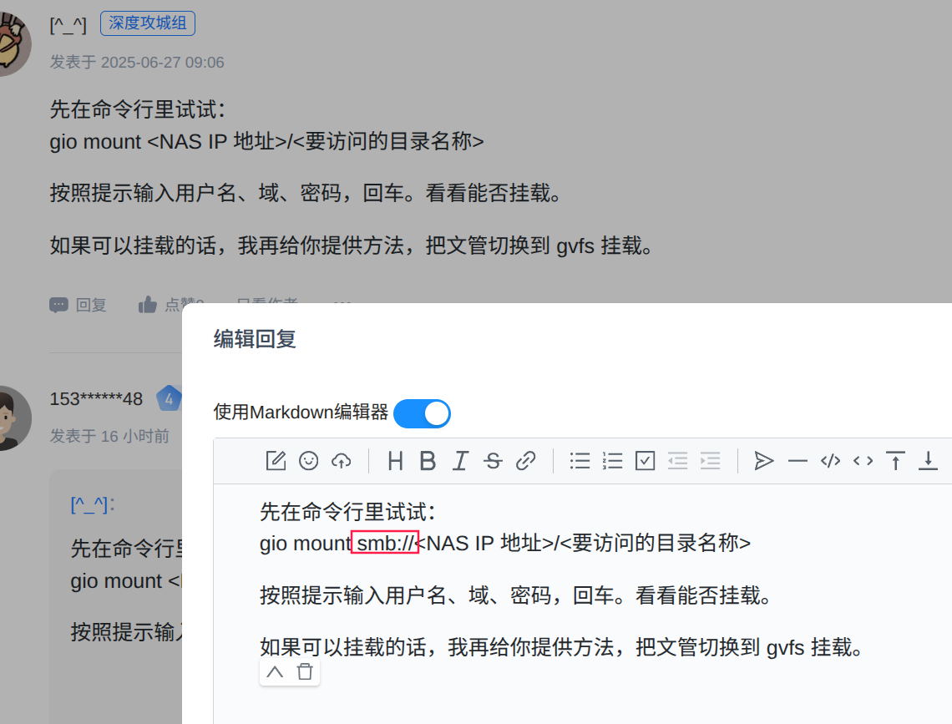Click 先在命令行里试试 line in the editor
Viewport: 952px width, 724px height.
[348, 512]
